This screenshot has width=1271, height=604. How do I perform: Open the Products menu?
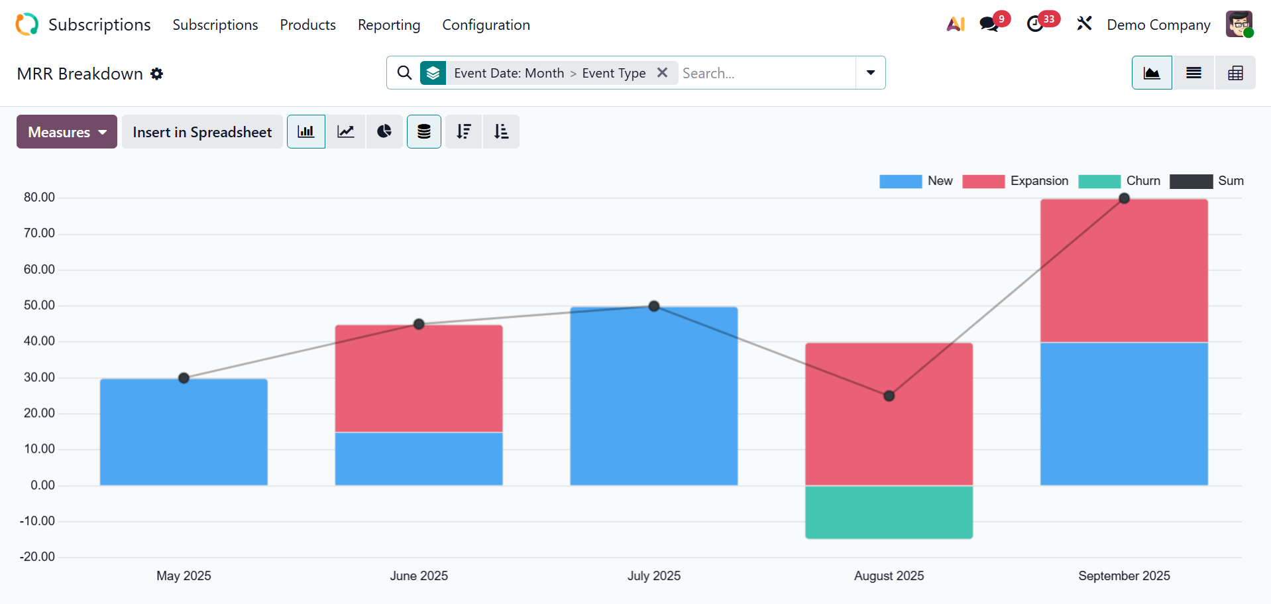[308, 25]
